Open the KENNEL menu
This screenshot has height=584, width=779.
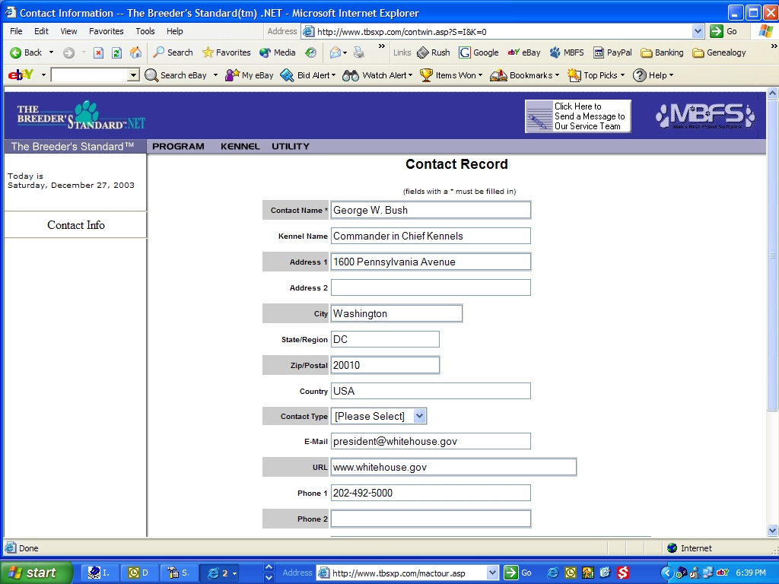240,146
